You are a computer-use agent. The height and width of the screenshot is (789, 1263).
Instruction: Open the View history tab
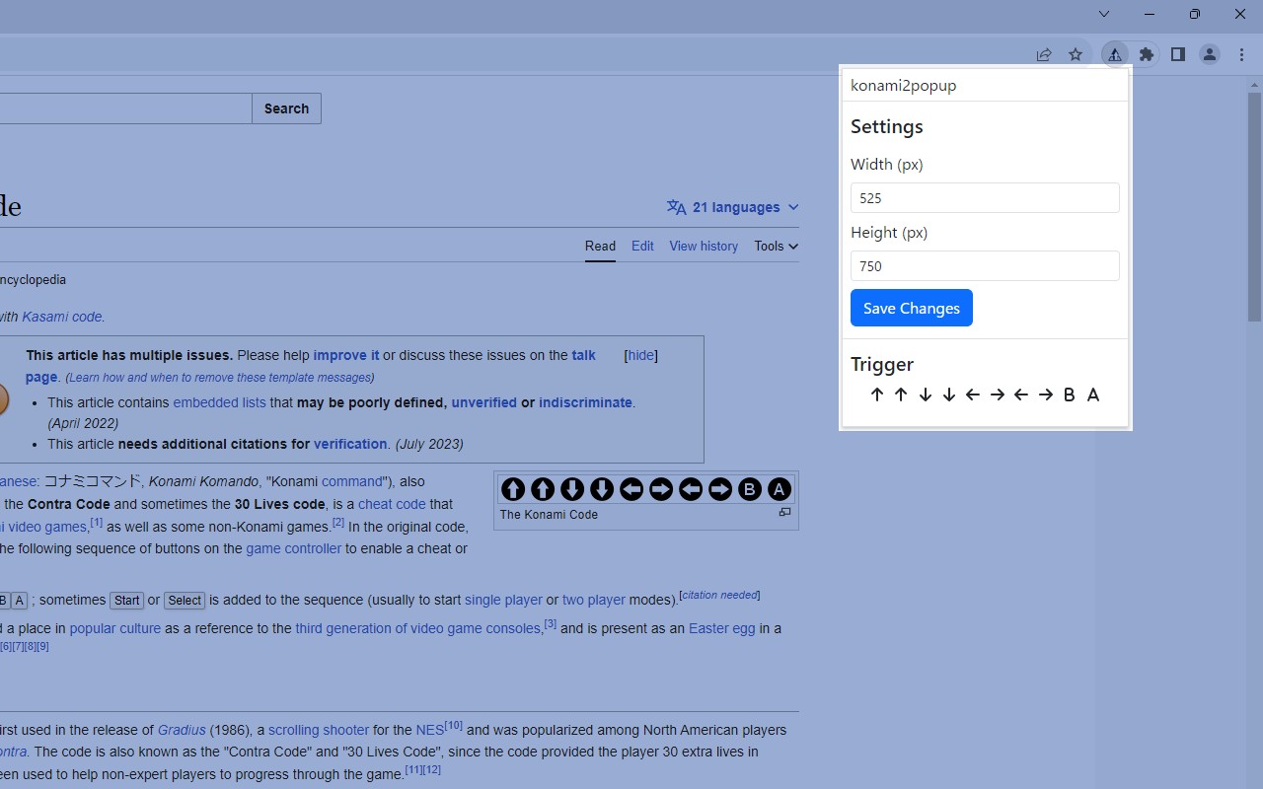pyautogui.click(x=704, y=246)
